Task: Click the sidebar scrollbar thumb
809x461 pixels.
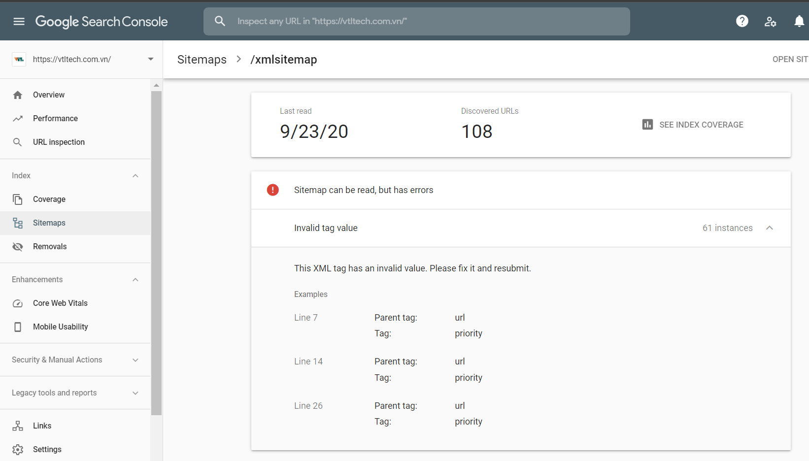Action: coord(157,253)
